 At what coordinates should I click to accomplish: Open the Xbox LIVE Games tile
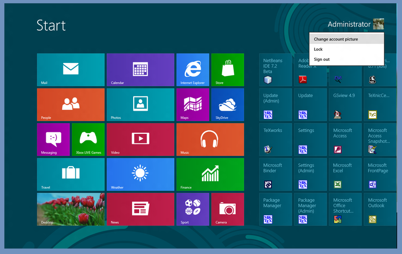tap(88, 139)
